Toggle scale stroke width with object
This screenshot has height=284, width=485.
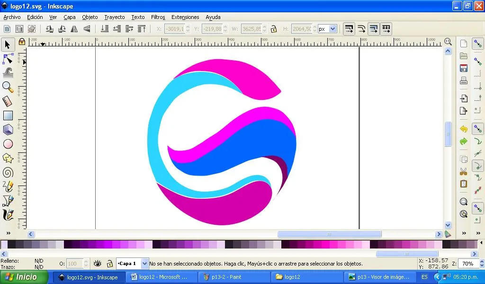click(349, 29)
